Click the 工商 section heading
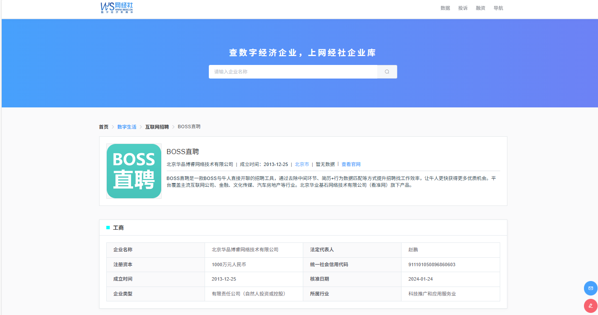Image resolution: width=598 pixels, height=315 pixels. click(x=118, y=228)
